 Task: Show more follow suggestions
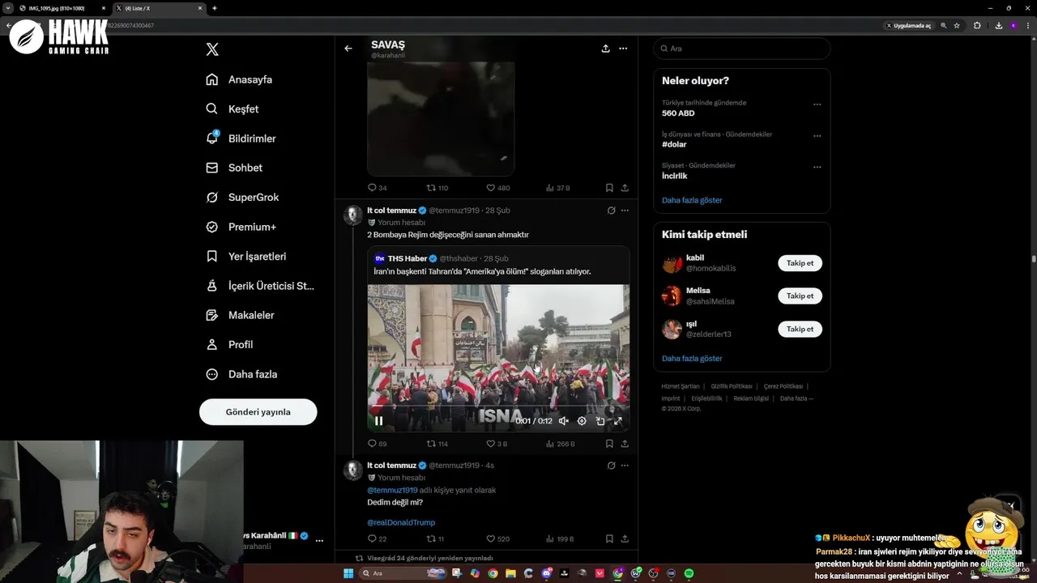pos(692,358)
